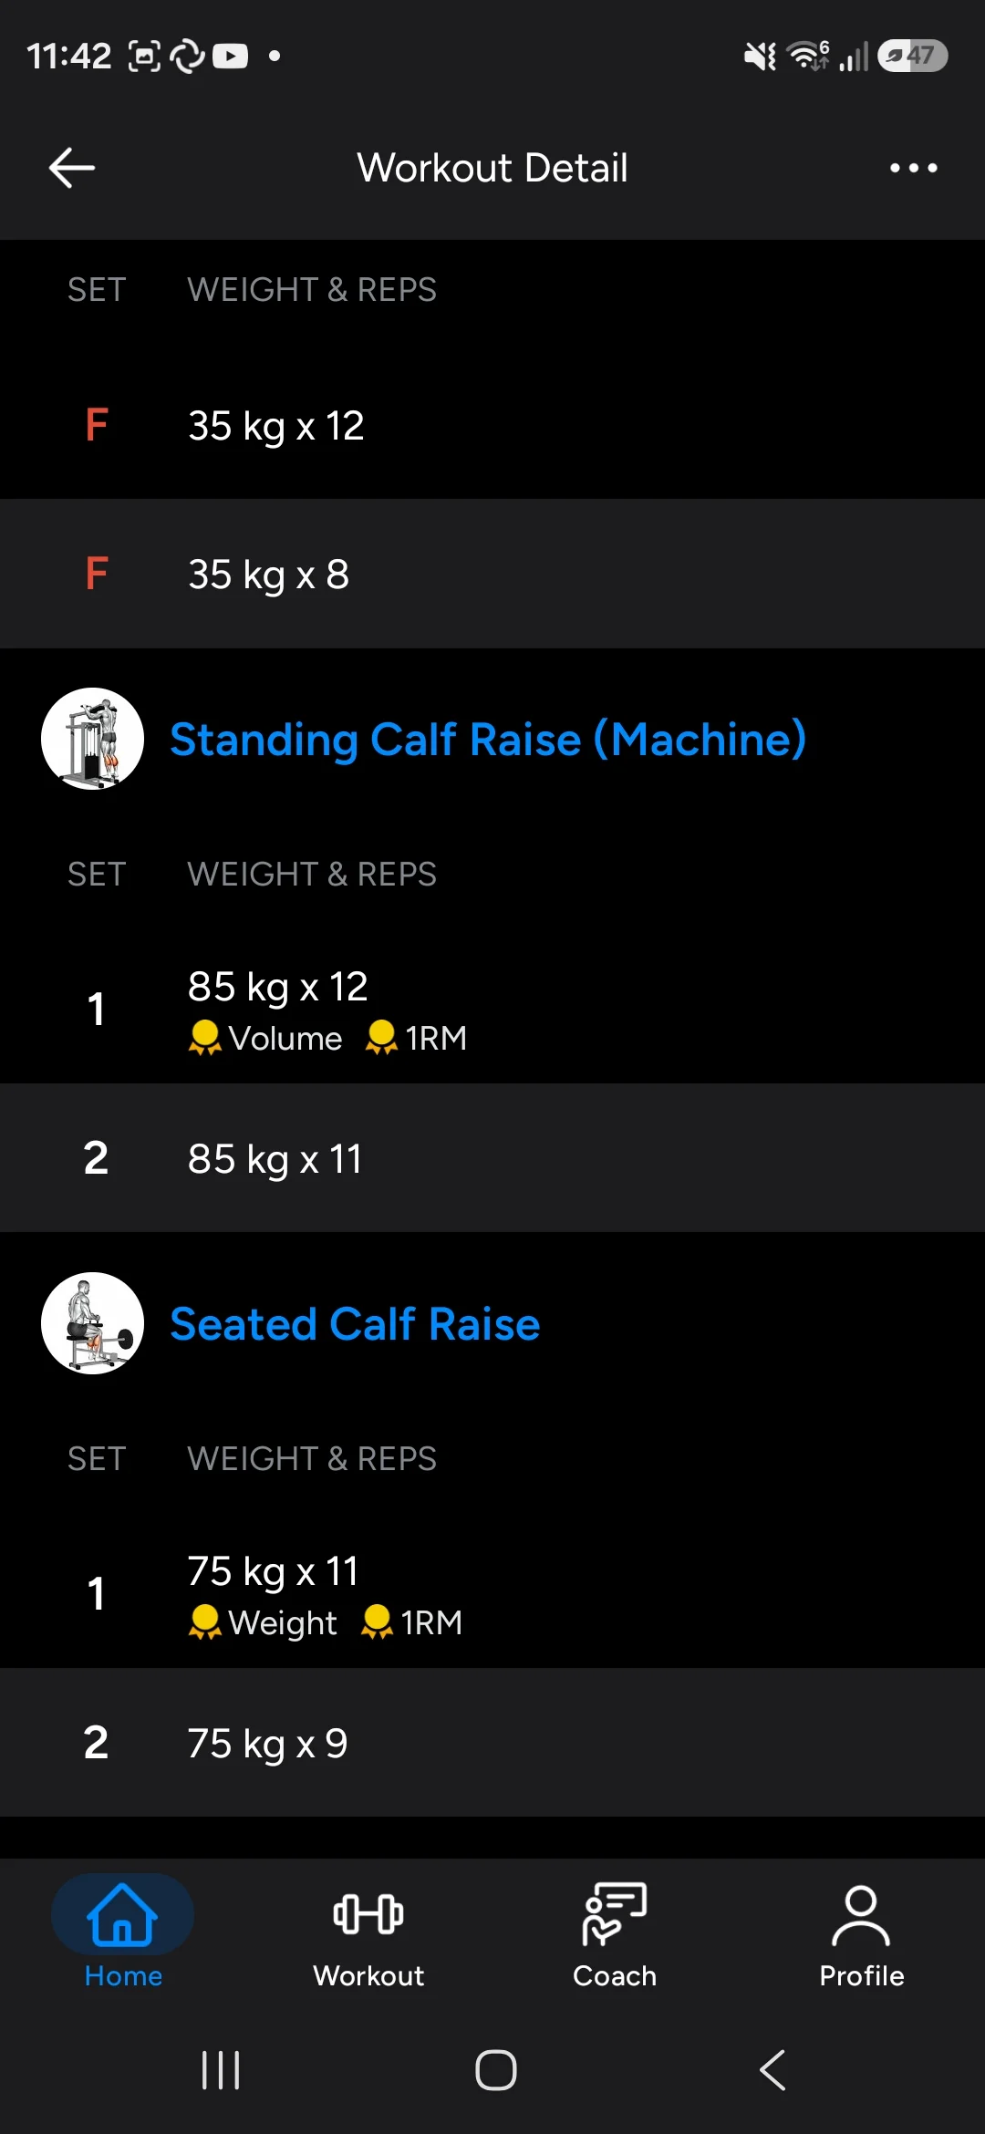This screenshot has height=2134, width=985.
Task: Select the failure set 35 kg x 12
Action: (493, 425)
